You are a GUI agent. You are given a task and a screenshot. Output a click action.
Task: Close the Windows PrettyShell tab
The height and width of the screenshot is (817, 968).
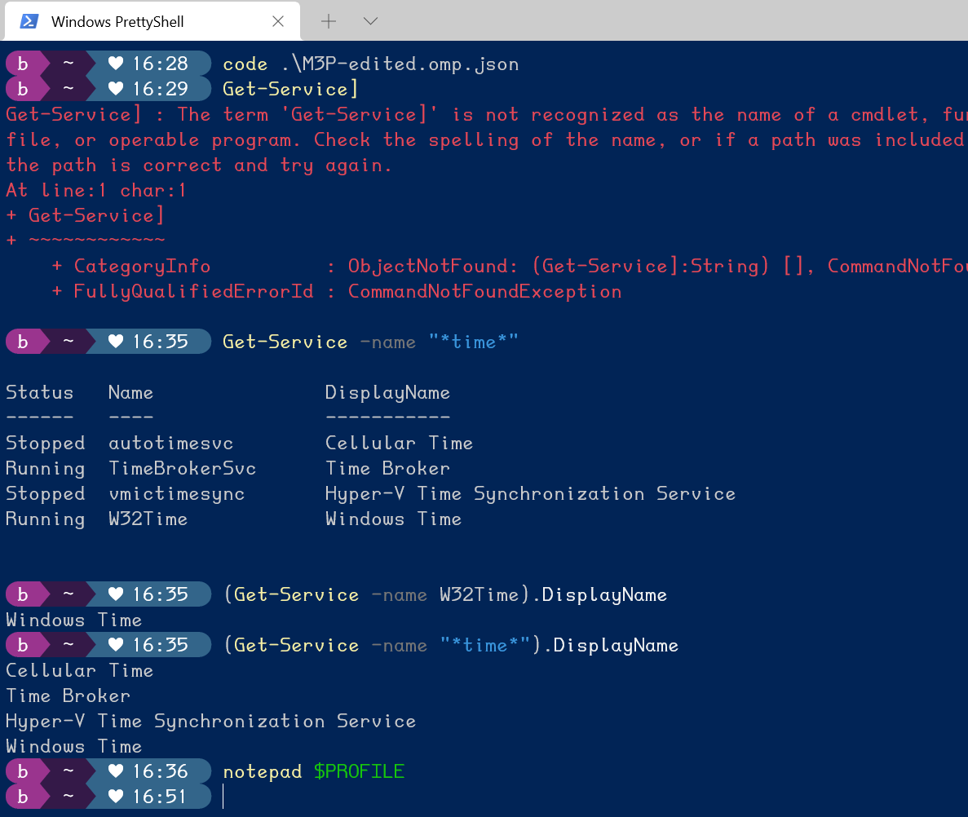coord(277,22)
